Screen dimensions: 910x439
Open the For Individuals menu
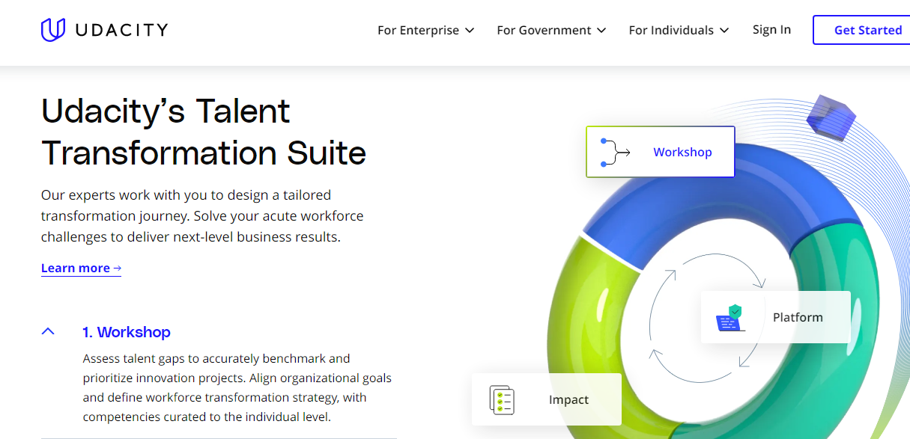point(679,30)
